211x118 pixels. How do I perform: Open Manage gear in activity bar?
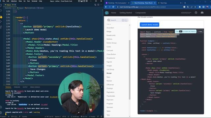pos(1,112)
